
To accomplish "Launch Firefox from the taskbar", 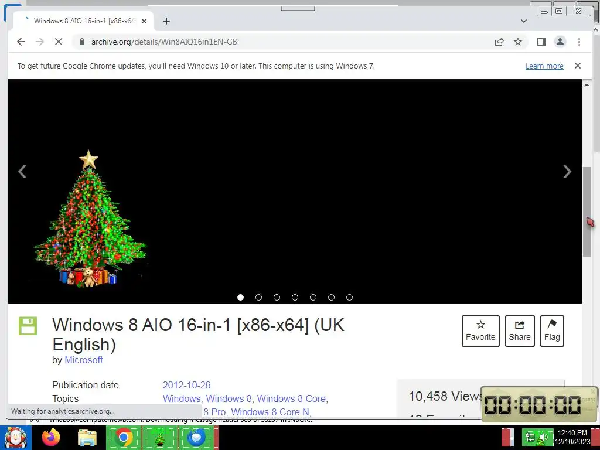I will (x=51, y=438).
